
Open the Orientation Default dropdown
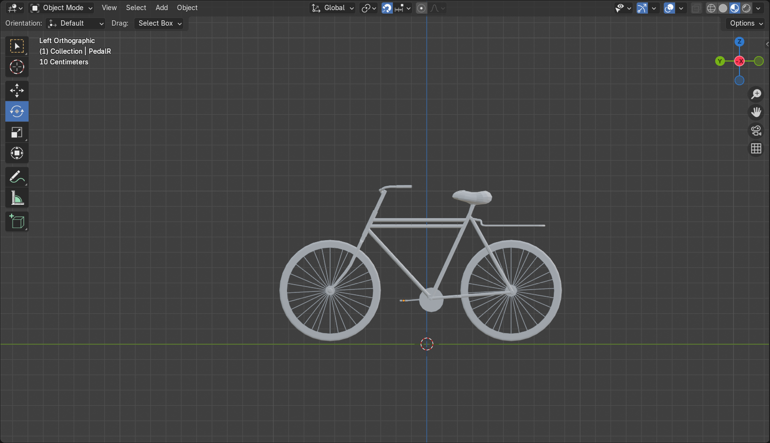click(75, 23)
